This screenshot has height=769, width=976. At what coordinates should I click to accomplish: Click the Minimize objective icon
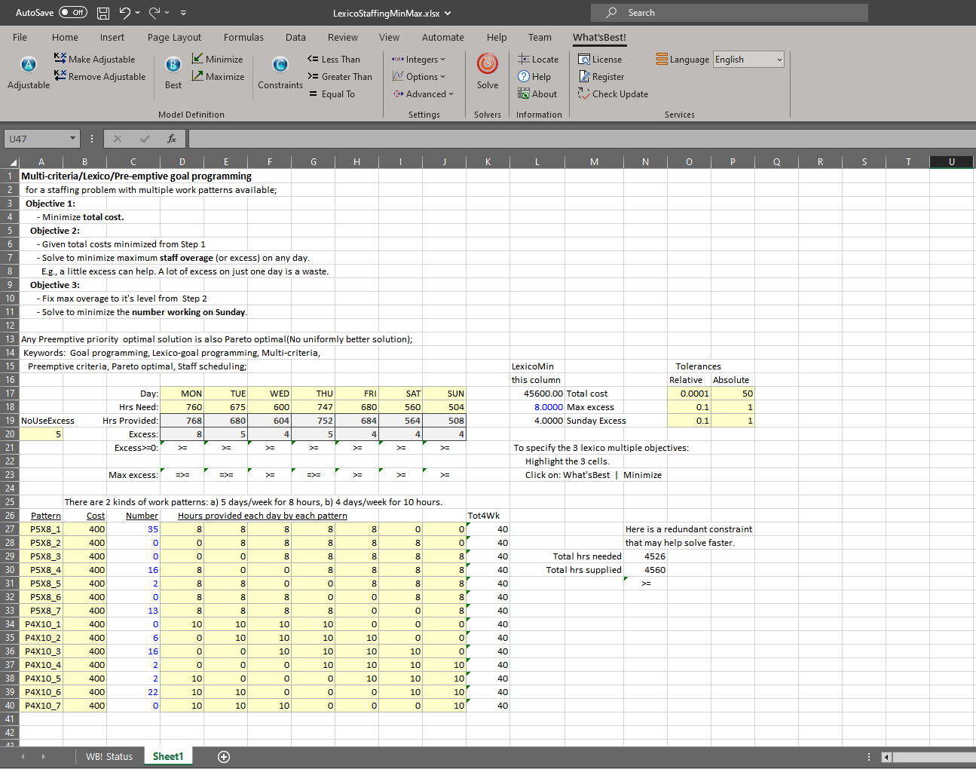coord(197,59)
